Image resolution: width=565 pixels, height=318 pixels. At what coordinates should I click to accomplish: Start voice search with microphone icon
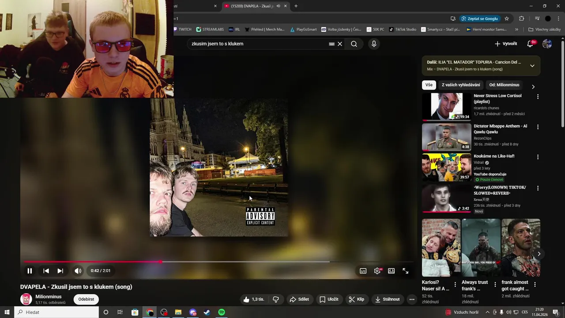[374, 44]
